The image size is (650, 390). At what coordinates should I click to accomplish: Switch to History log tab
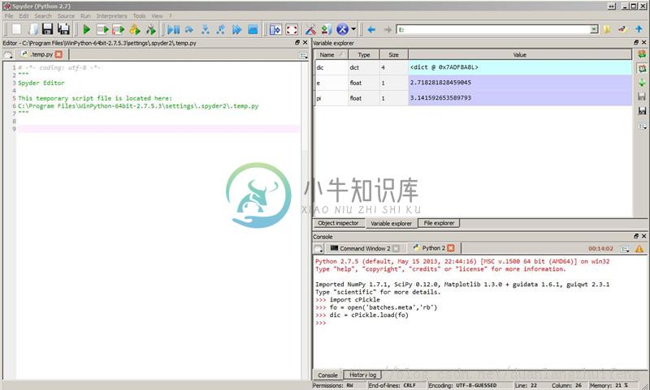click(362, 375)
